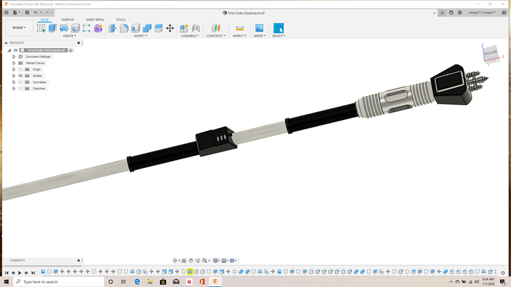Open the ASSEMBLE menu

point(189,36)
